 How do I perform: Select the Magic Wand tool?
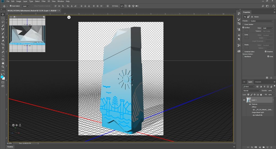coord(3,25)
